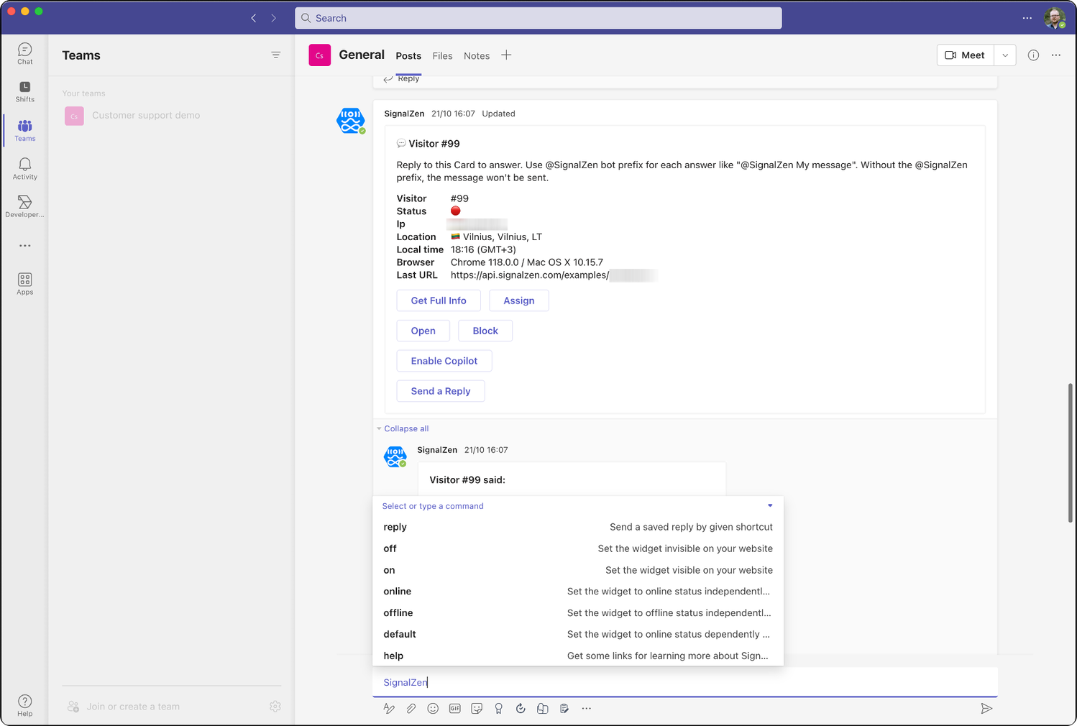Open the Cs channel avatar
This screenshot has height=726, width=1077.
click(319, 55)
